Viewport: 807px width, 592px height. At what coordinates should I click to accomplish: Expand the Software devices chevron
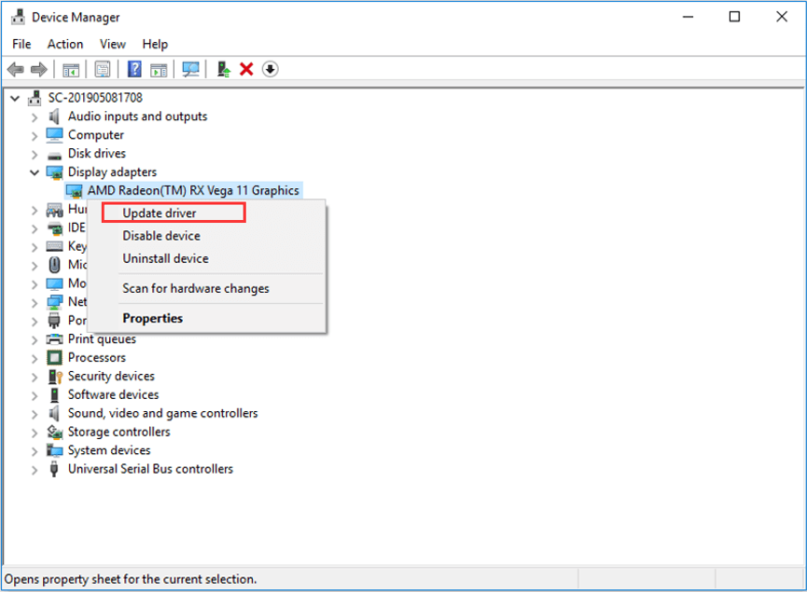tap(35, 395)
